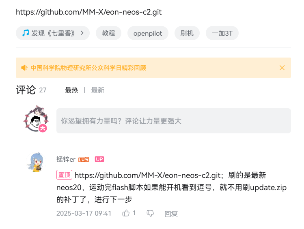Click the pink UP badge icon

pos(99,159)
